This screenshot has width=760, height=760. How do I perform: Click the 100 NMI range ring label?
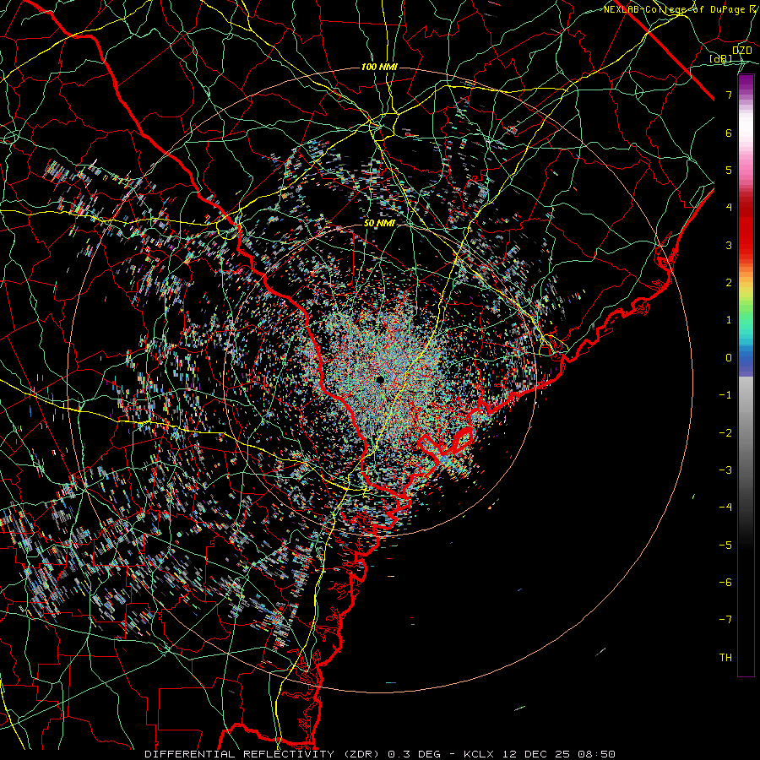[379, 67]
